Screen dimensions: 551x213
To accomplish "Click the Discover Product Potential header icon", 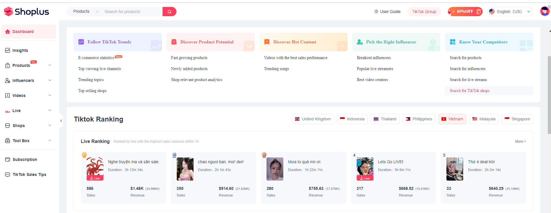I will click(x=174, y=42).
